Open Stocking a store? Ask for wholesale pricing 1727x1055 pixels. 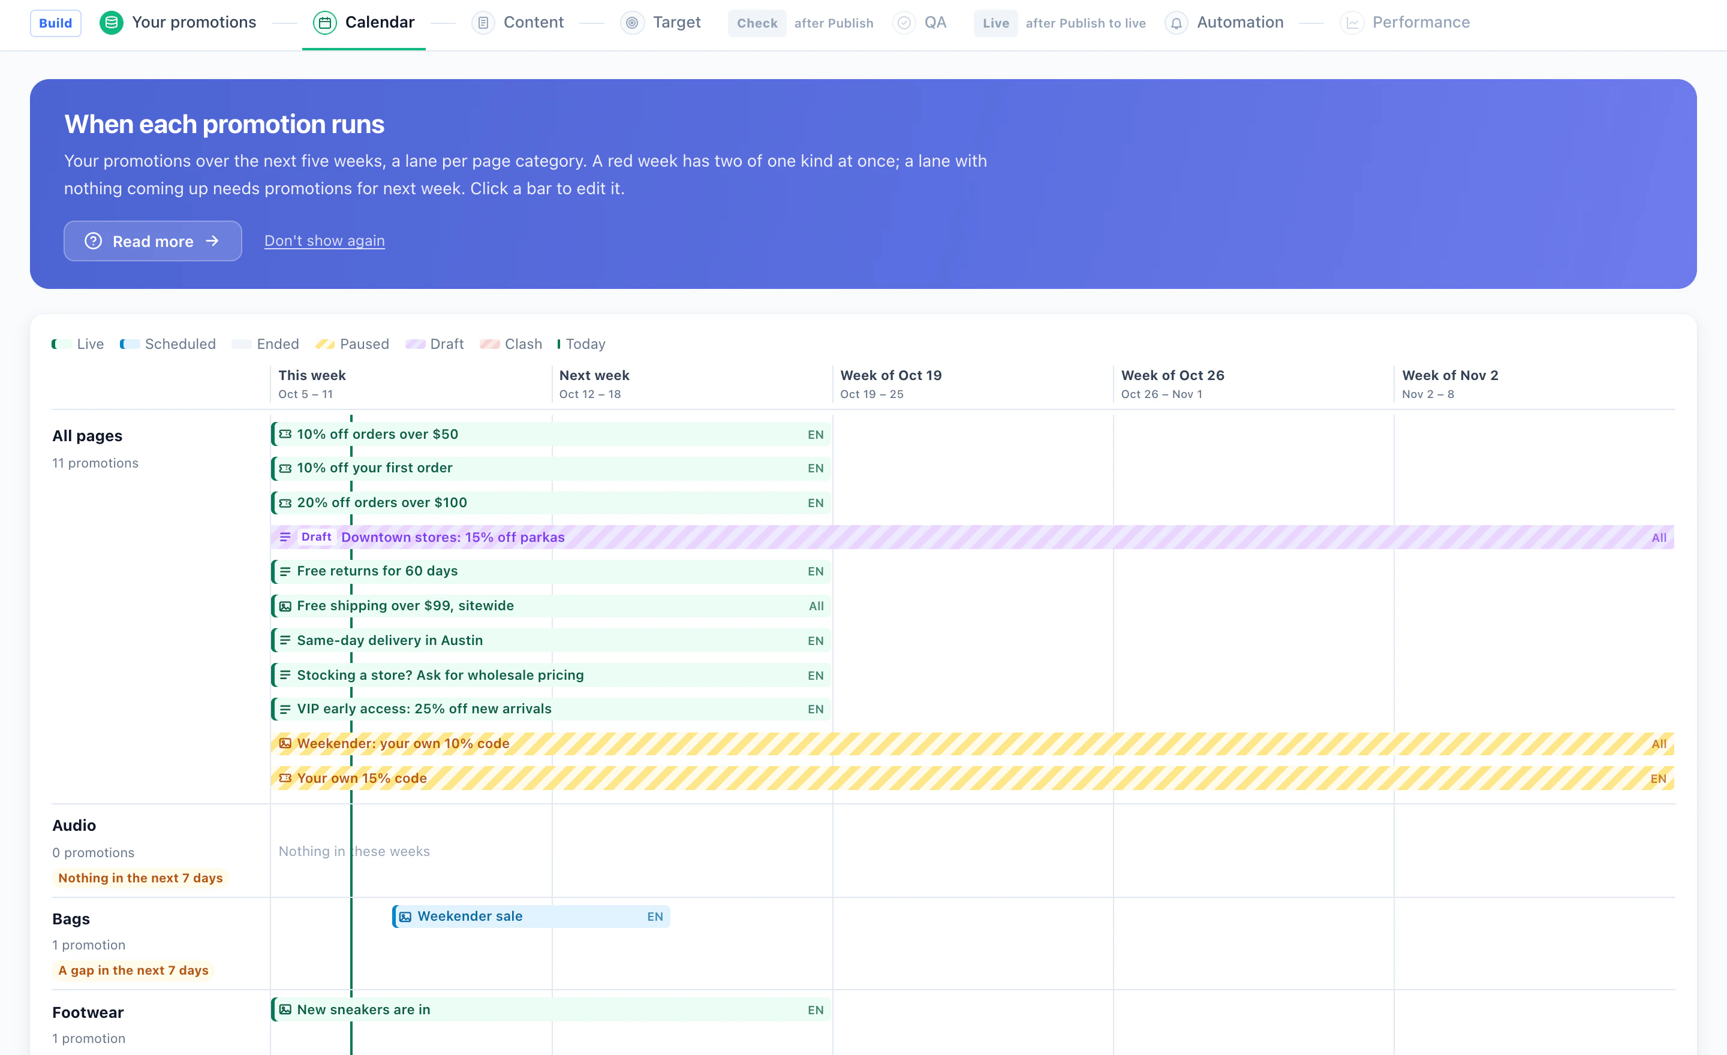click(x=551, y=676)
